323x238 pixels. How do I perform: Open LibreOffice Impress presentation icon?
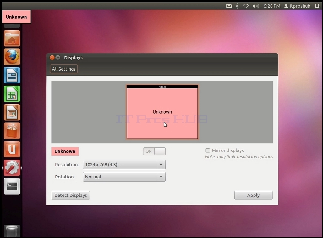12,112
